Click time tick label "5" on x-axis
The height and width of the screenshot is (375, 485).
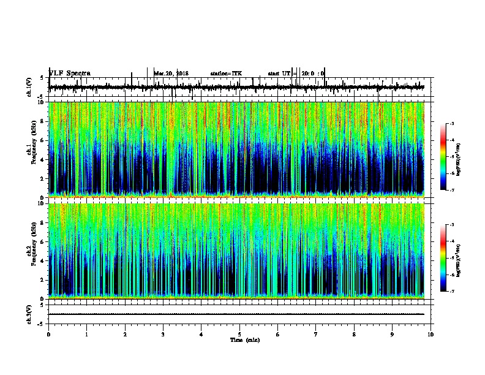[x=239, y=335]
